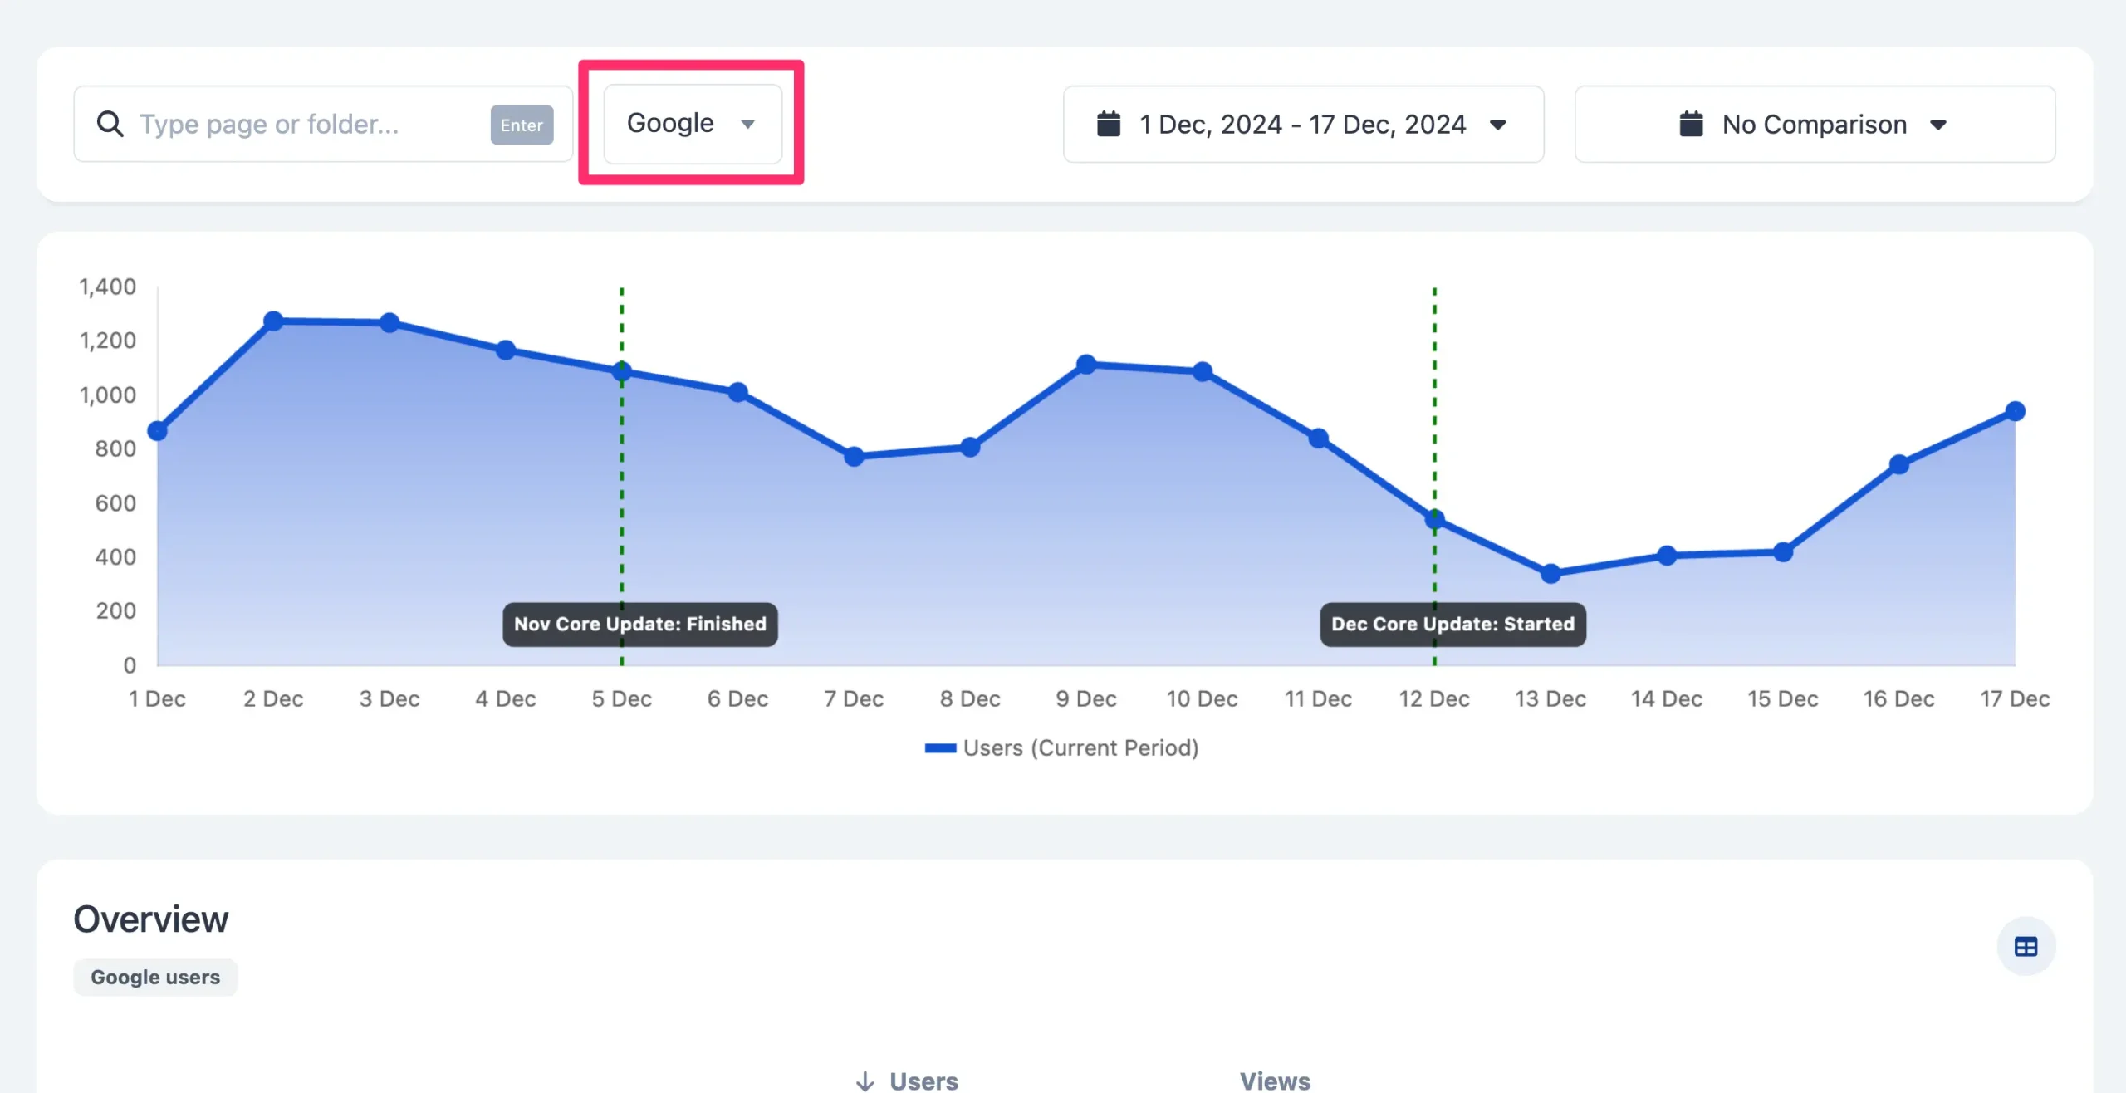The height and width of the screenshot is (1093, 2126).
Task: Sort by Users column header
Action: coord(923,1080)
